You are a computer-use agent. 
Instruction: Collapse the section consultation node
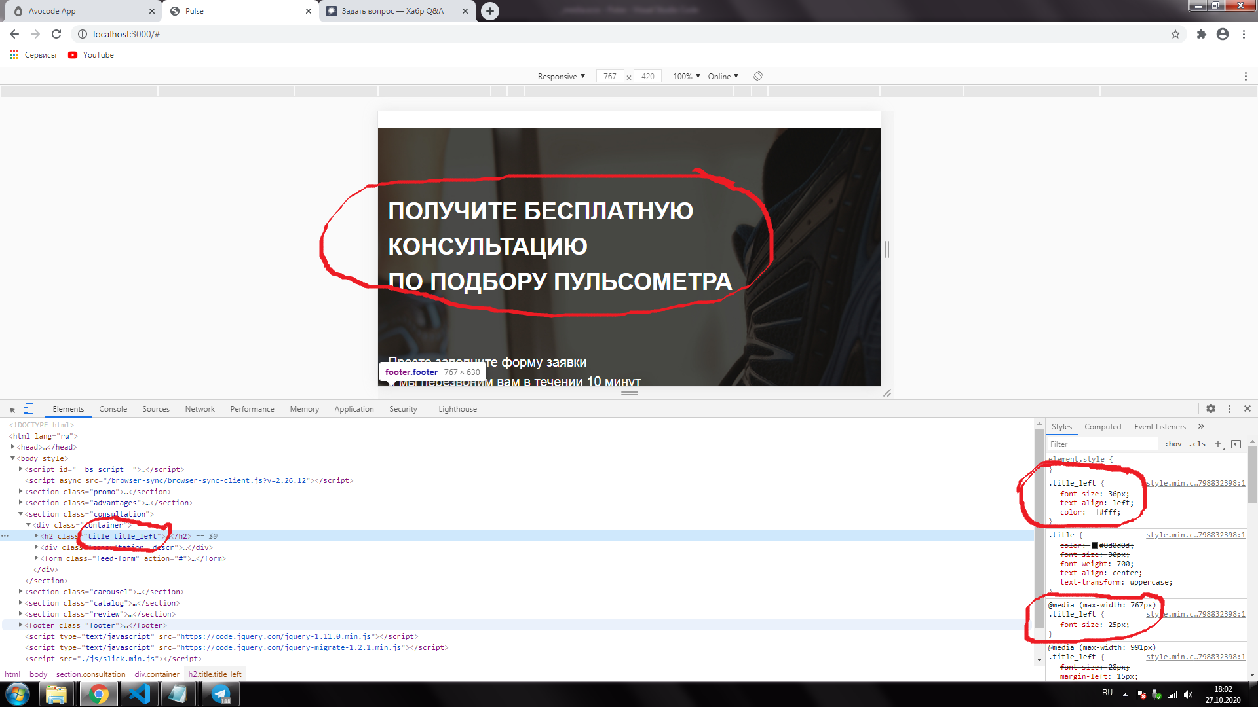(20, 514)
